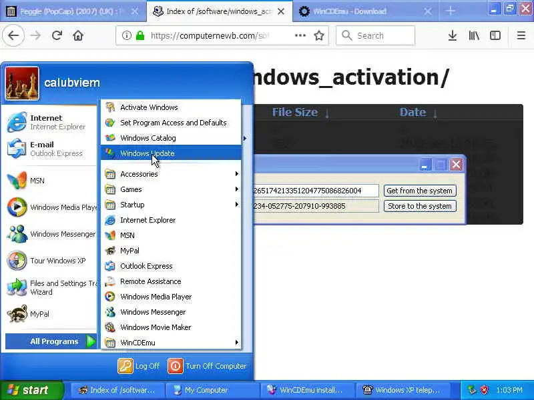
Task: Click Windows Messenger icon in All Programs list
Action: click(110, 312)
